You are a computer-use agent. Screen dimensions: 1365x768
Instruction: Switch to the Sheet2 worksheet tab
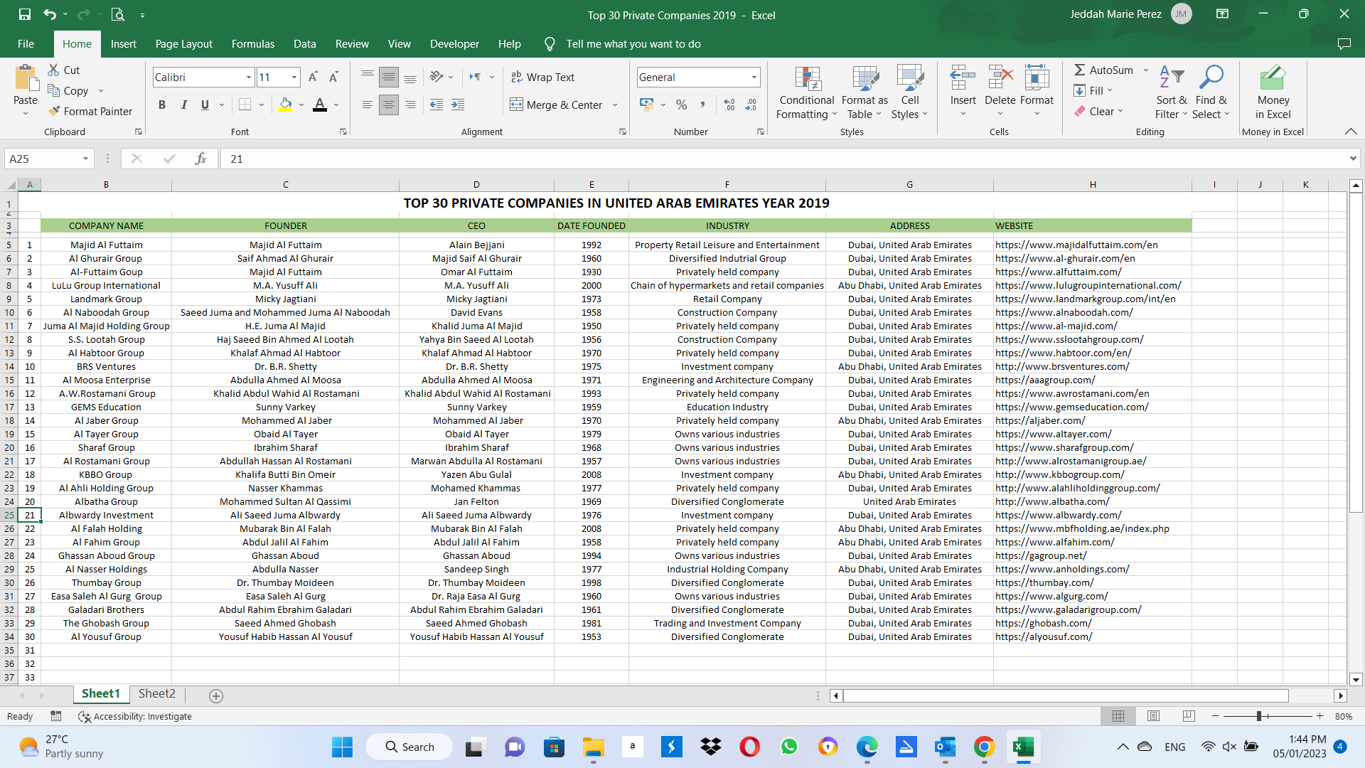(156, 693)
